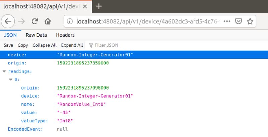Click the Save button

(8, 45)
